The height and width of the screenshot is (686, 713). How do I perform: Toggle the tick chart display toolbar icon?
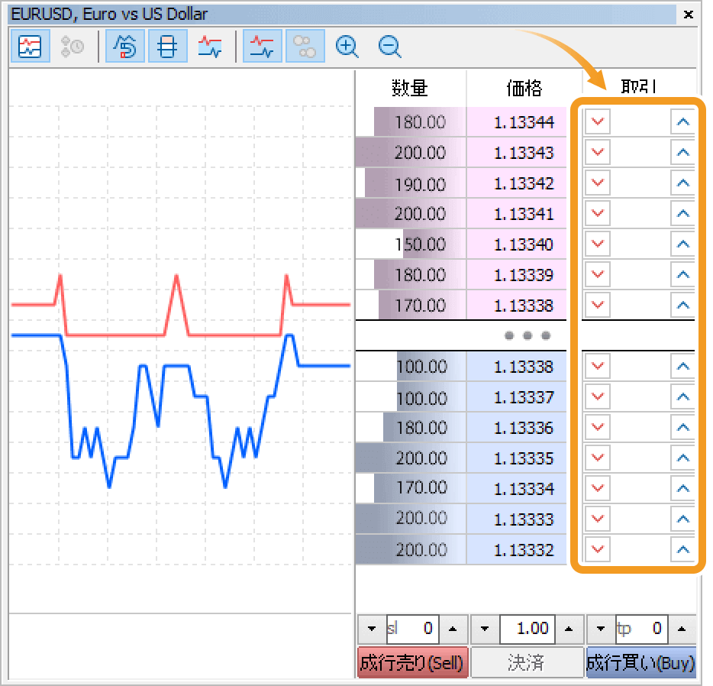point(30,47)
